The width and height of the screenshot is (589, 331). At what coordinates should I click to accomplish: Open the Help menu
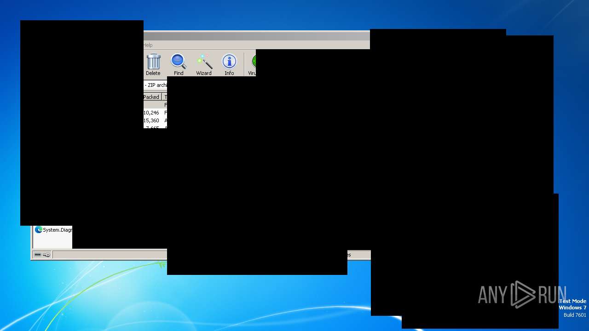pyautogui.click(x=148, y=45)
